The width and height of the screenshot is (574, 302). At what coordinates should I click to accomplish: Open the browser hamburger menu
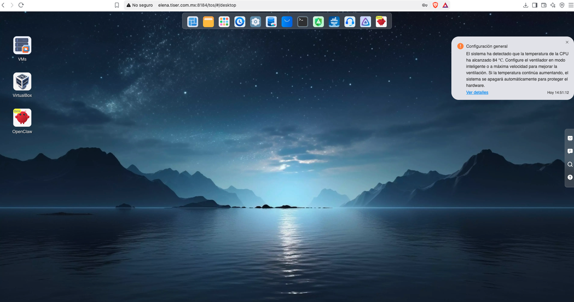pyautogui.click(x=570, y=5)
